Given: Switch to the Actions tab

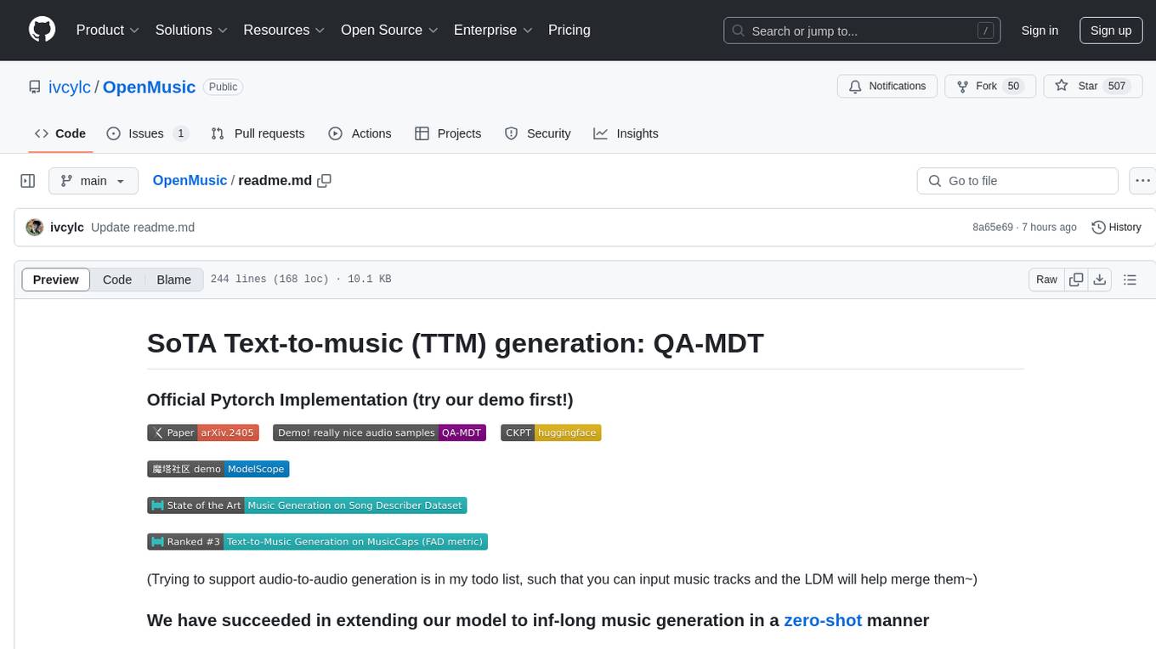Looking at the screenshot, I should [x=360, y=133].
